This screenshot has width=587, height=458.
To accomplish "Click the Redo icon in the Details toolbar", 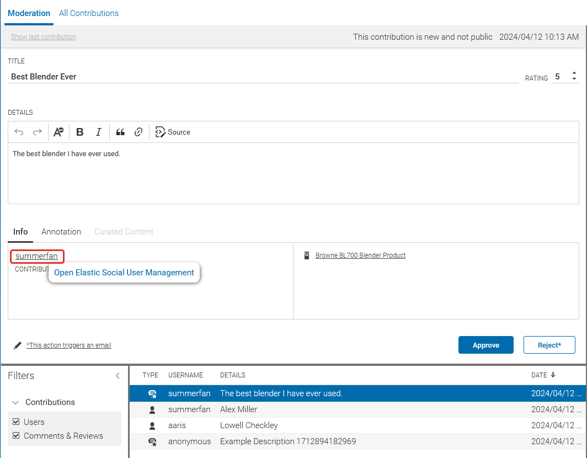I will point(37,132).
